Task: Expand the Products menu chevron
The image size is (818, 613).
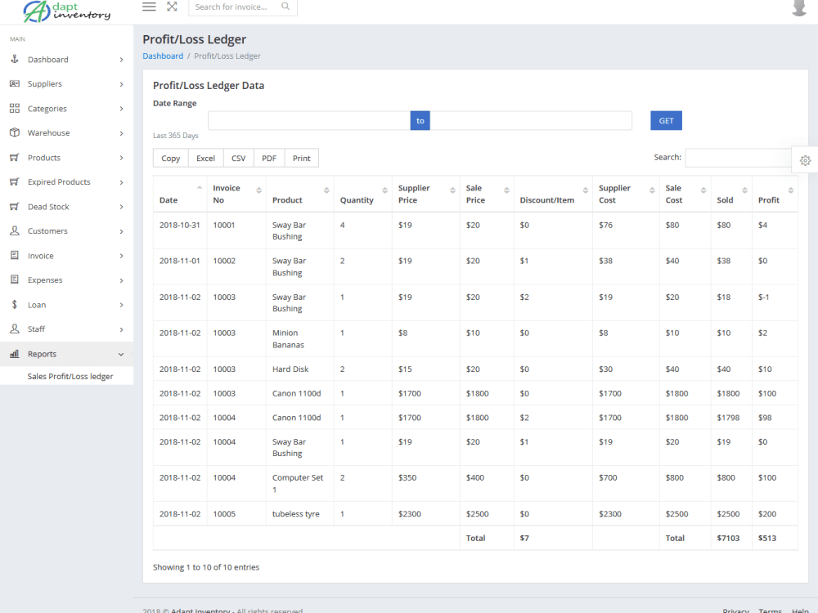Action: (x=121, y=158)
